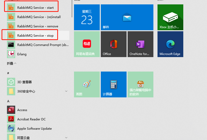Open the 邮件 mail tile
Screen dimensions: 207x140
click(127, 17)
